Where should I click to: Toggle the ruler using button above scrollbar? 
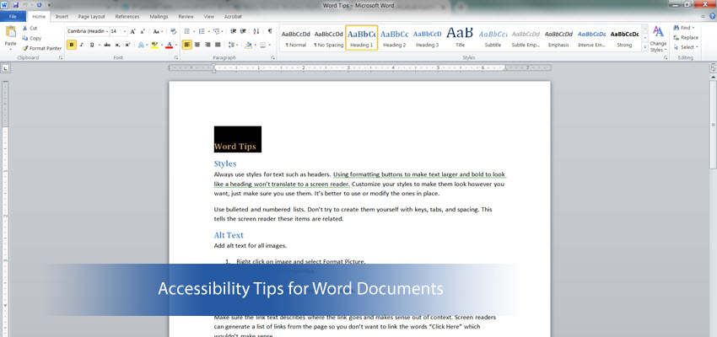(713, 68)
